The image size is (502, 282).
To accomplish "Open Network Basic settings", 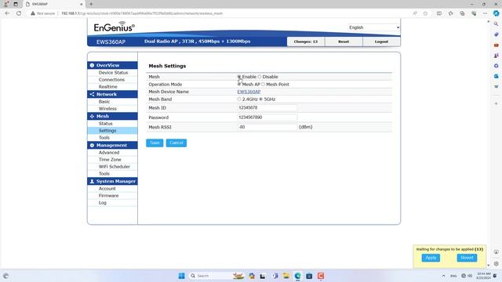I will point(104,101).
